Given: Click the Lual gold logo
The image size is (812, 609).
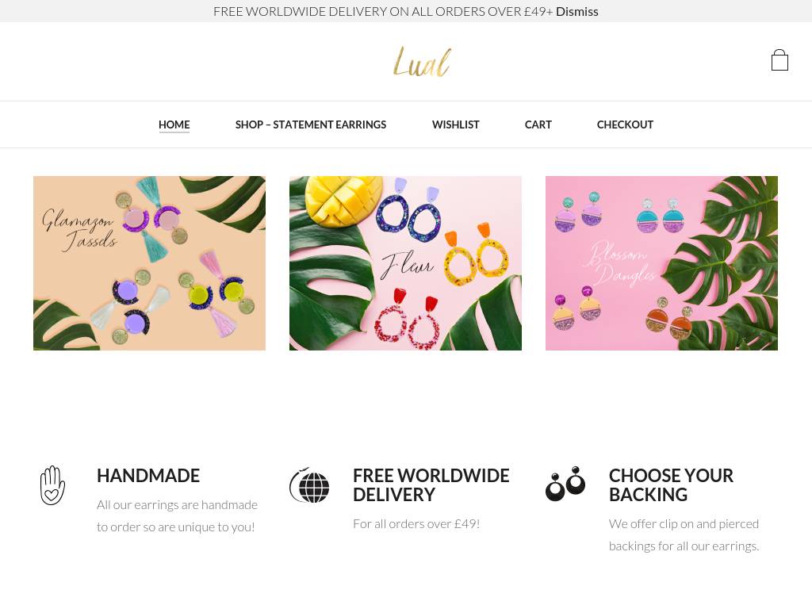Looking at the screenshot, I should tap(422, 62).
